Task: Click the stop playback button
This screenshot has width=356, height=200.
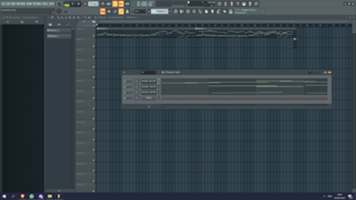Action: (x=79, y=4)
